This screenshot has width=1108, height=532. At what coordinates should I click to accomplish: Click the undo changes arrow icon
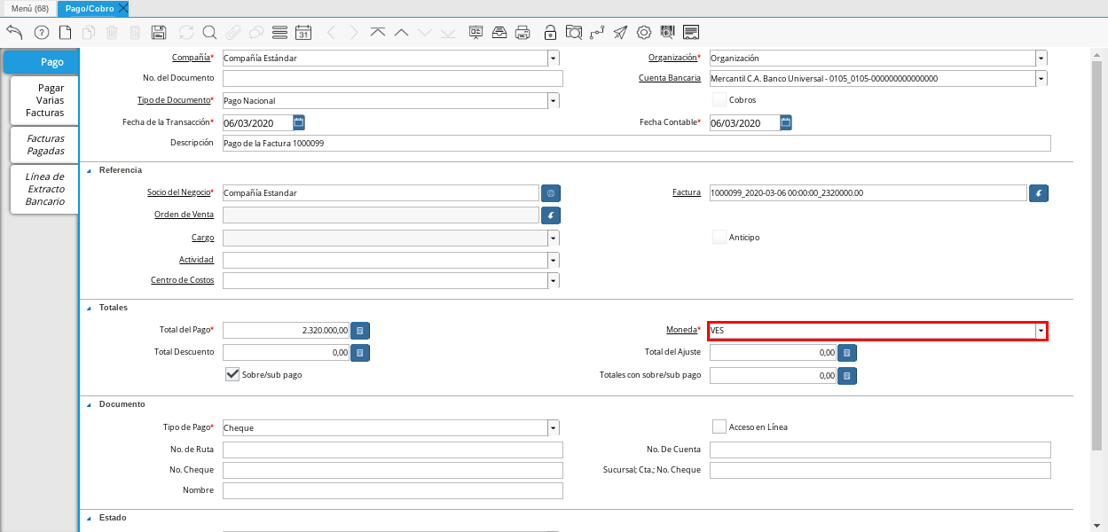click(14, 33)
